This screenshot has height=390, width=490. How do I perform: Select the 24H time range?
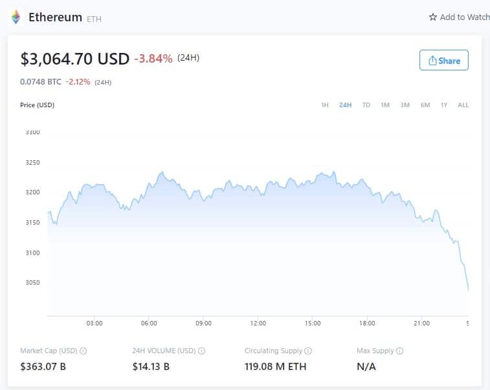click(x=345, y=105)
